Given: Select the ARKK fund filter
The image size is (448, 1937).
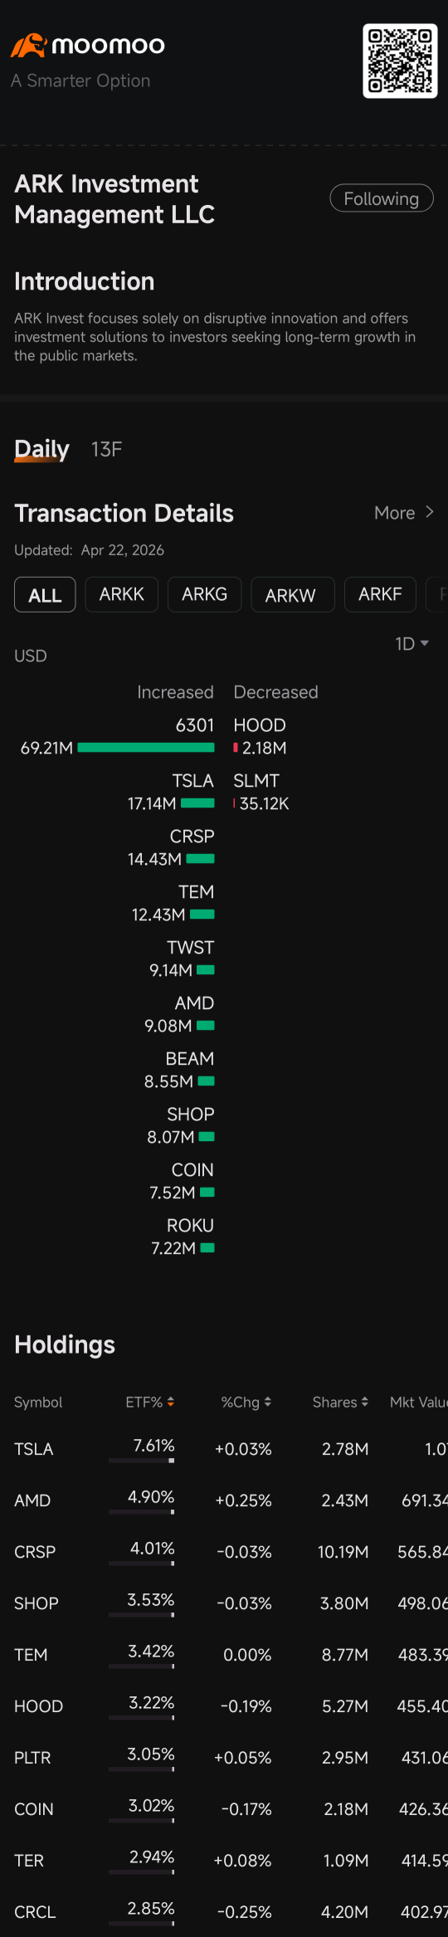Looking at the screenshot, I should [x=121, y=594].
